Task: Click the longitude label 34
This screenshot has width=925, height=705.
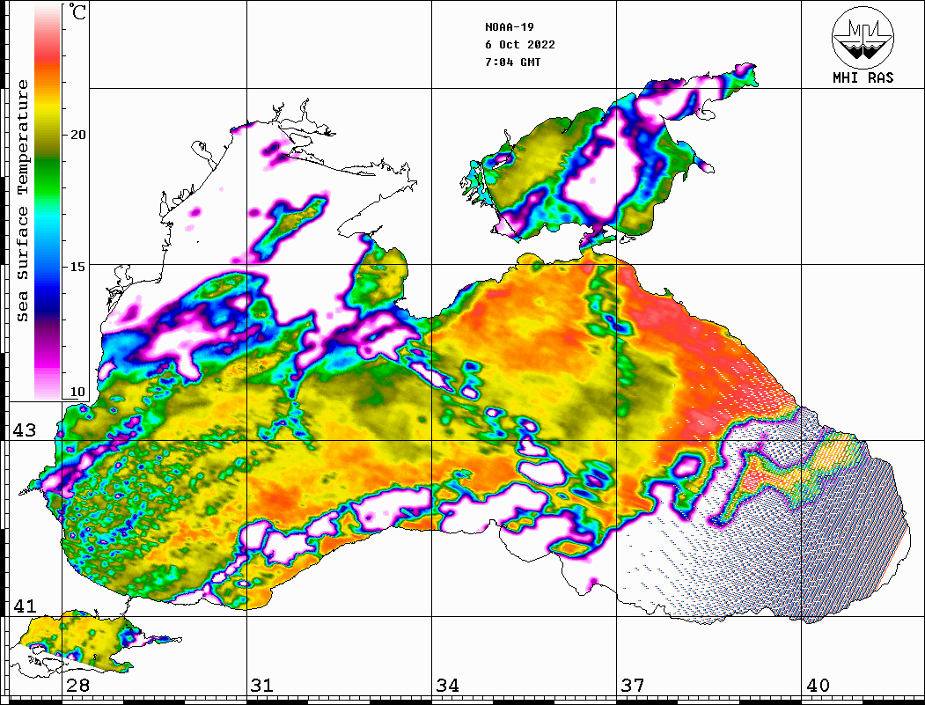Action: pos(446,686)
